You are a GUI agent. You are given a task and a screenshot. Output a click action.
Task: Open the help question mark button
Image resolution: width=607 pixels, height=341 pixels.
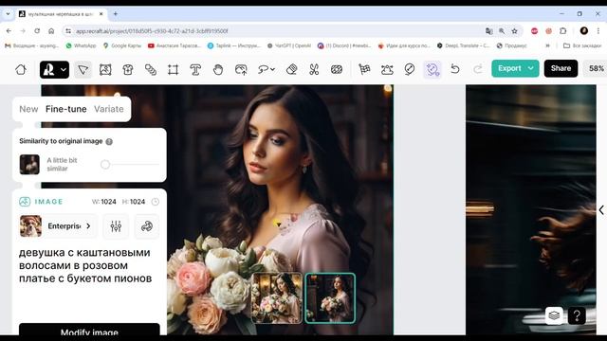[x=577, y=315]
